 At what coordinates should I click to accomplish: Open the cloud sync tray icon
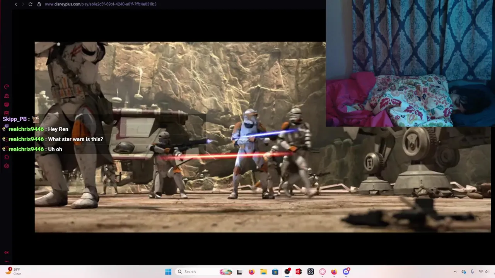[464, 272]
